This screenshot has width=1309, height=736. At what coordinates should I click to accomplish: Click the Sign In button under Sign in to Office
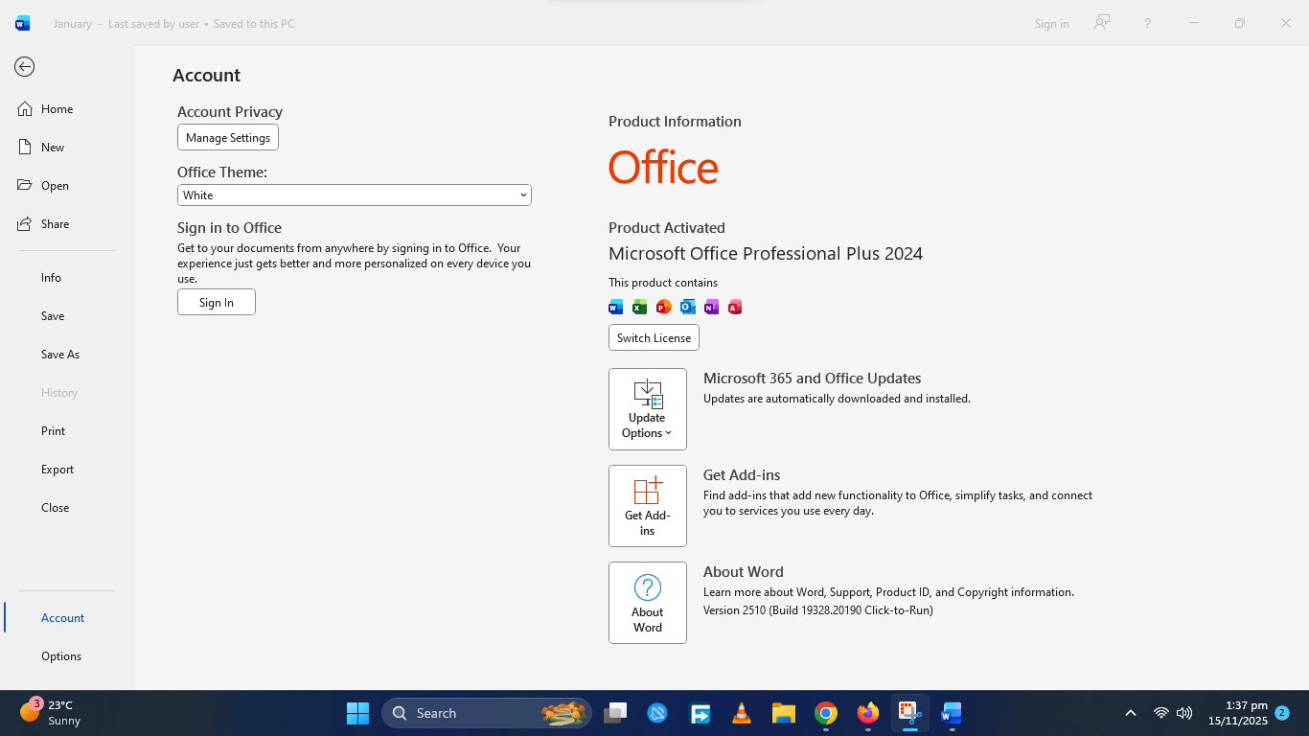pyautogui.click(x=217, y=302)
